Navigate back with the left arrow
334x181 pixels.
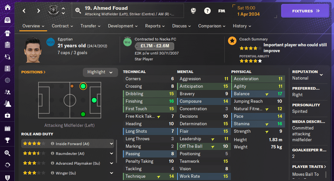[x=24, y=11]
